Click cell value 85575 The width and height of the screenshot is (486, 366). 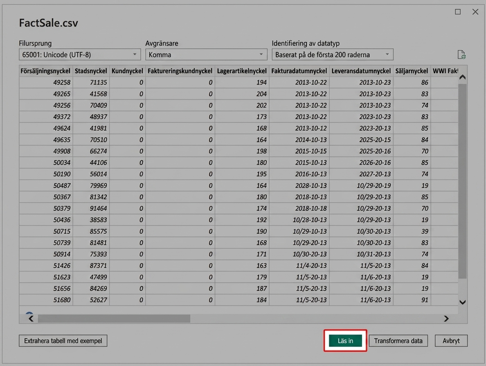[x=99, y=231]
